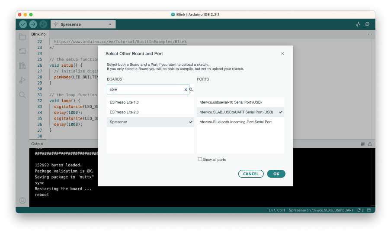Select the Spresense board entry

point(151,122)
